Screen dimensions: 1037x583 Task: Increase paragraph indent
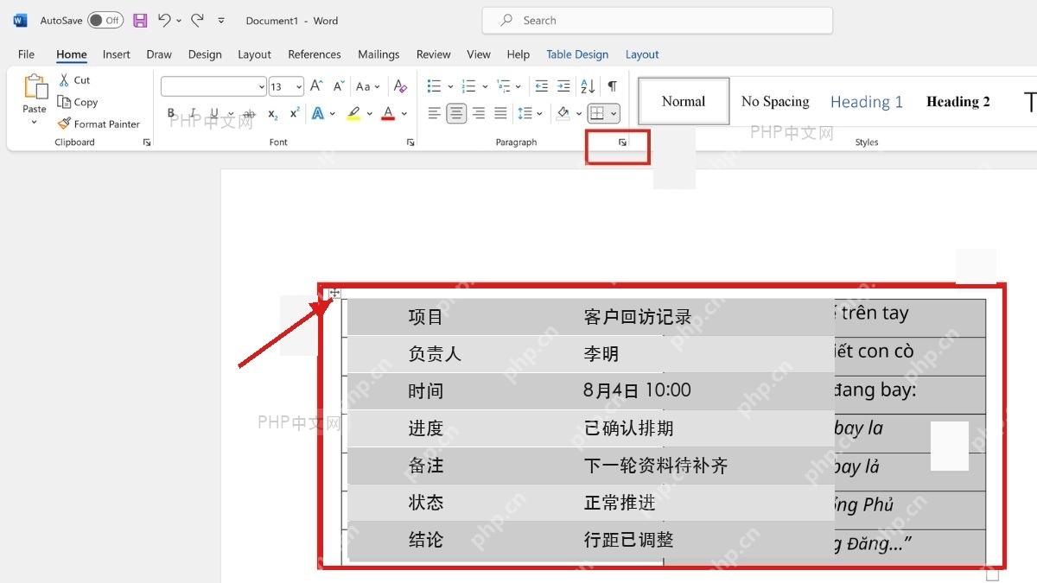tap(563, 86)
